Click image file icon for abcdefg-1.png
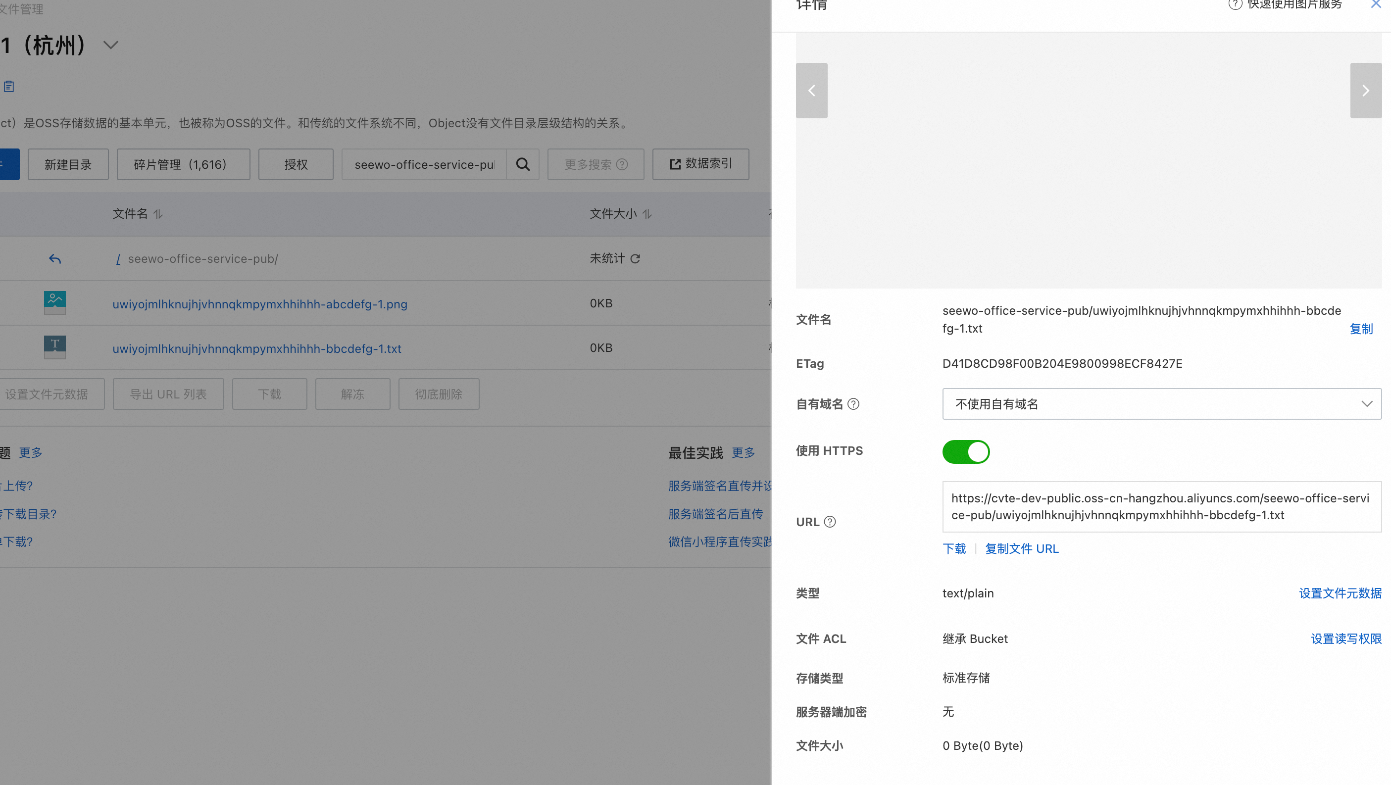 [x=54, y=303]
